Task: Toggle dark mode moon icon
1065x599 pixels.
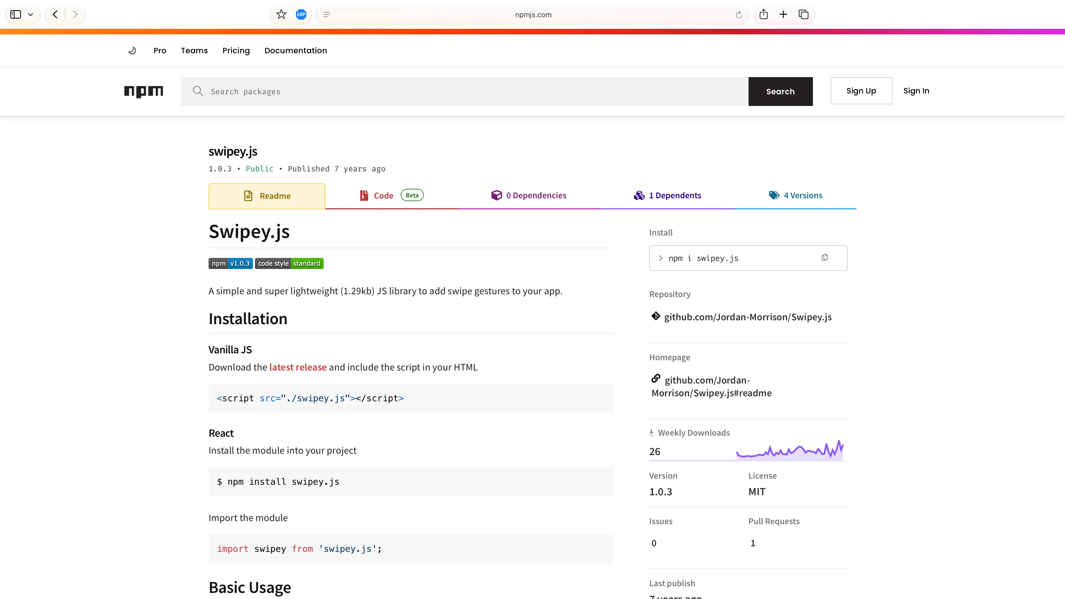Action: point(132,50)
